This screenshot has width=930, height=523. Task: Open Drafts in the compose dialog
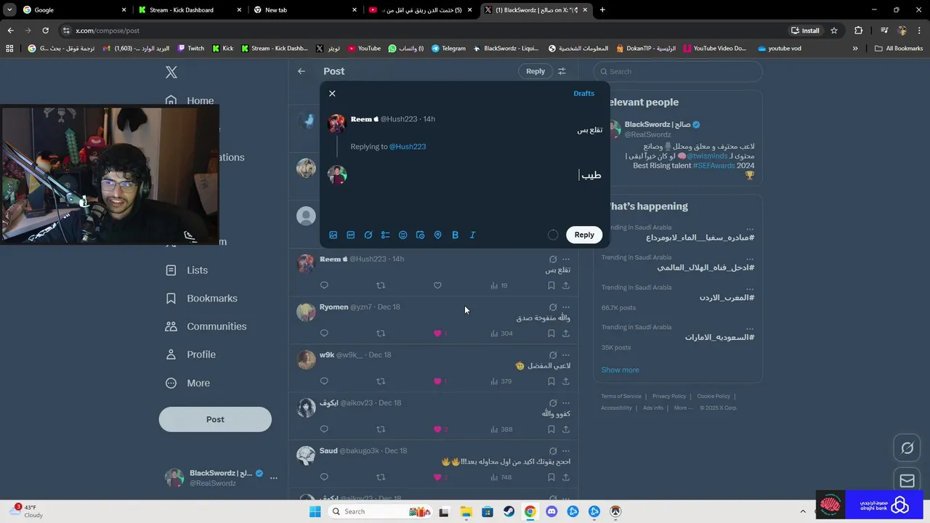583,94
